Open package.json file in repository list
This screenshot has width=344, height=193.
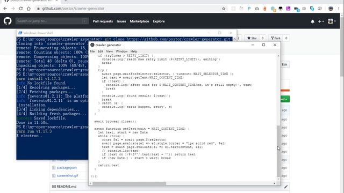(x=67, y=168)
